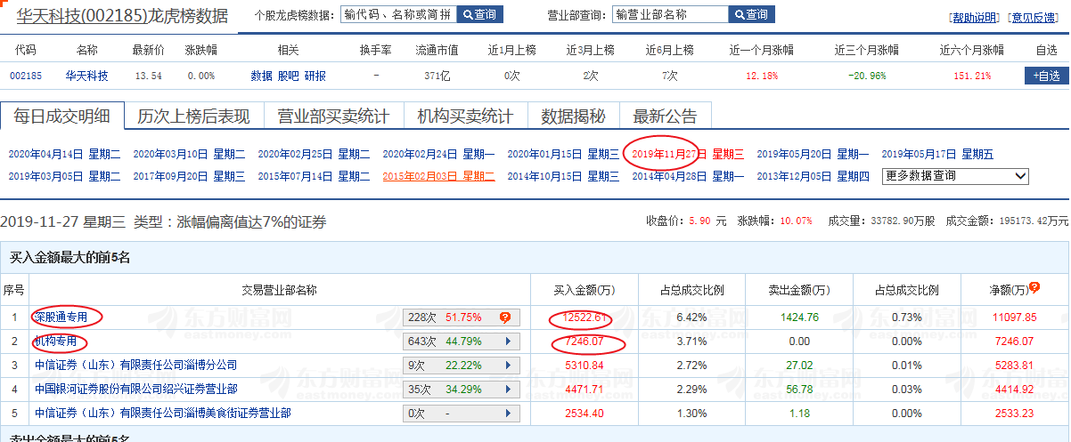Select date 2020年03月10日 星期二
Viewport: 1071px width, 442px height.
(x=189, y=155)
